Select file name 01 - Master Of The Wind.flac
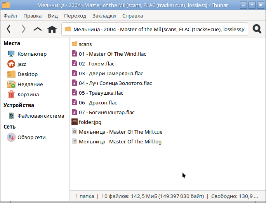The image size is (266, 203). 112,54
